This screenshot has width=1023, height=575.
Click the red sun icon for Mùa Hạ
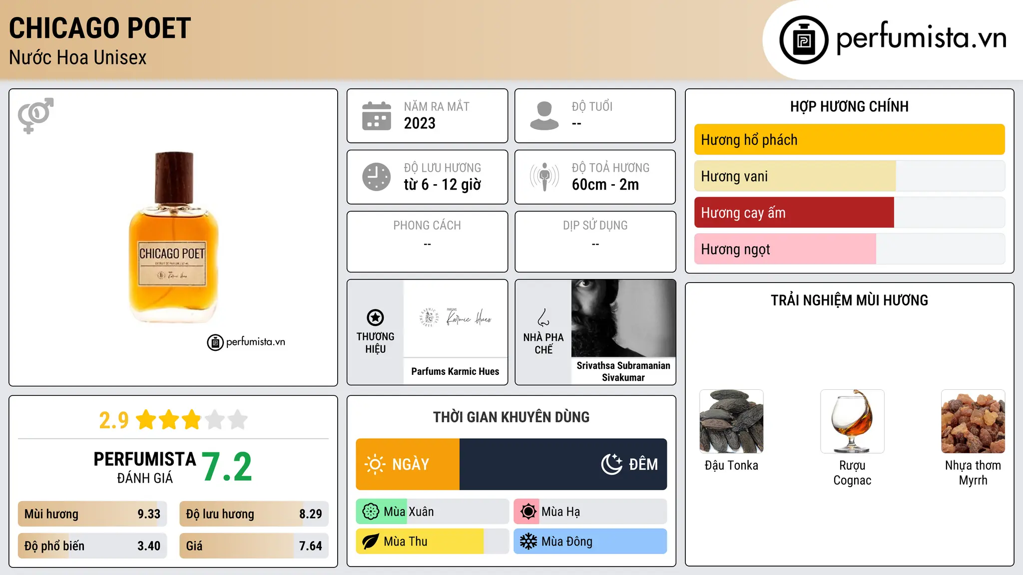coord(528,512)
